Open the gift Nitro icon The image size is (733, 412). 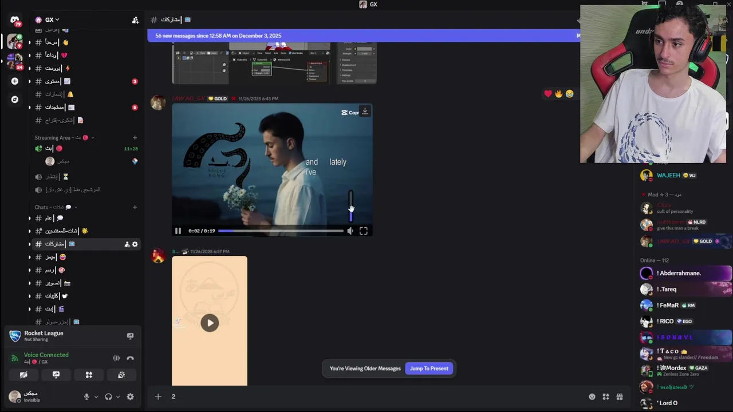620,397
